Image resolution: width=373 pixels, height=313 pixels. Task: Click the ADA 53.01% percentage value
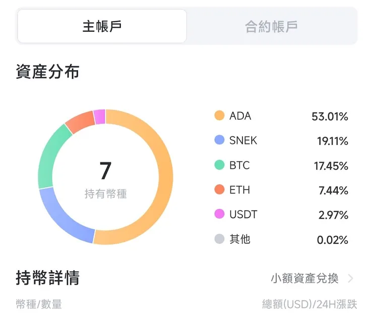[x=330, y=117]
